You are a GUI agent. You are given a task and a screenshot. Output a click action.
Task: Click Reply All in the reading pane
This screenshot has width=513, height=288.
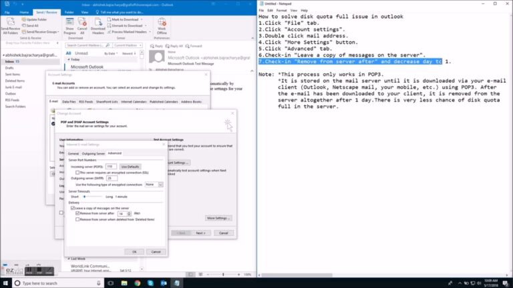coord(174,46)
